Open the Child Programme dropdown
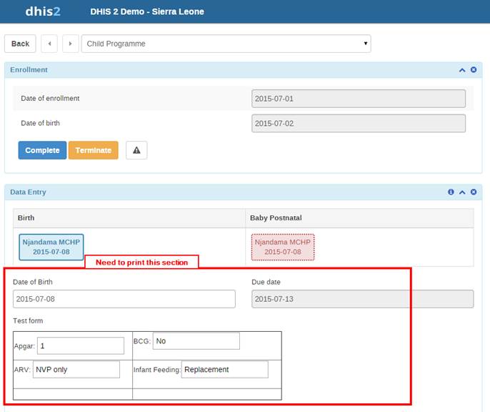The image size is (490, 412). (226, 44)
